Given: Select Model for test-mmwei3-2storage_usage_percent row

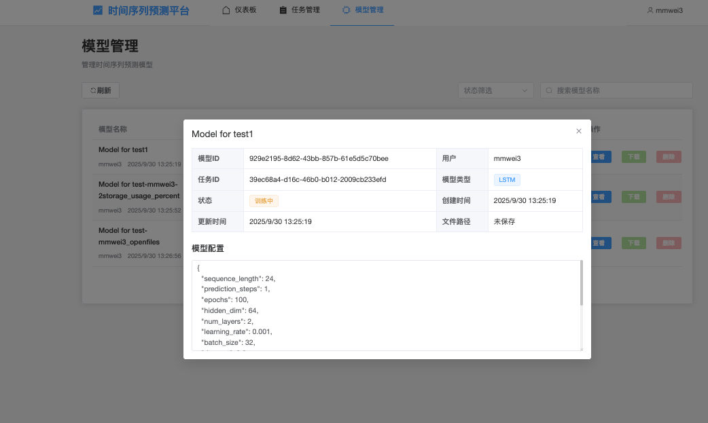Looking at the screenshot, I should coord(139,190).
